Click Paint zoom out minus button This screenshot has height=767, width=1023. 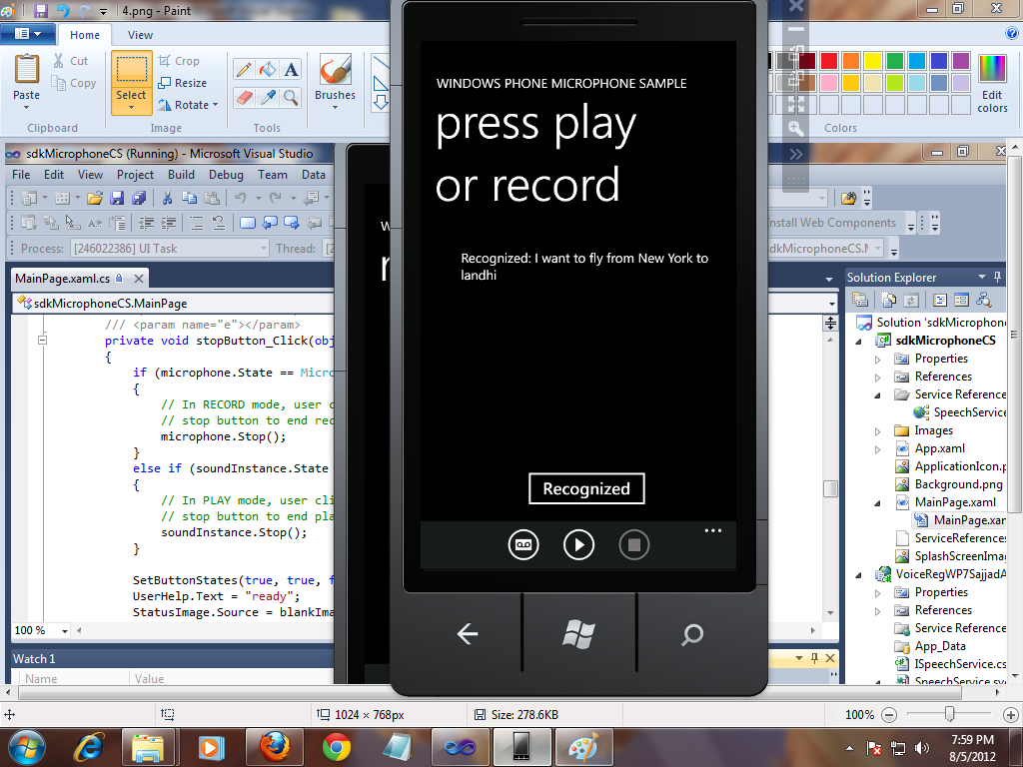[888, 715]
